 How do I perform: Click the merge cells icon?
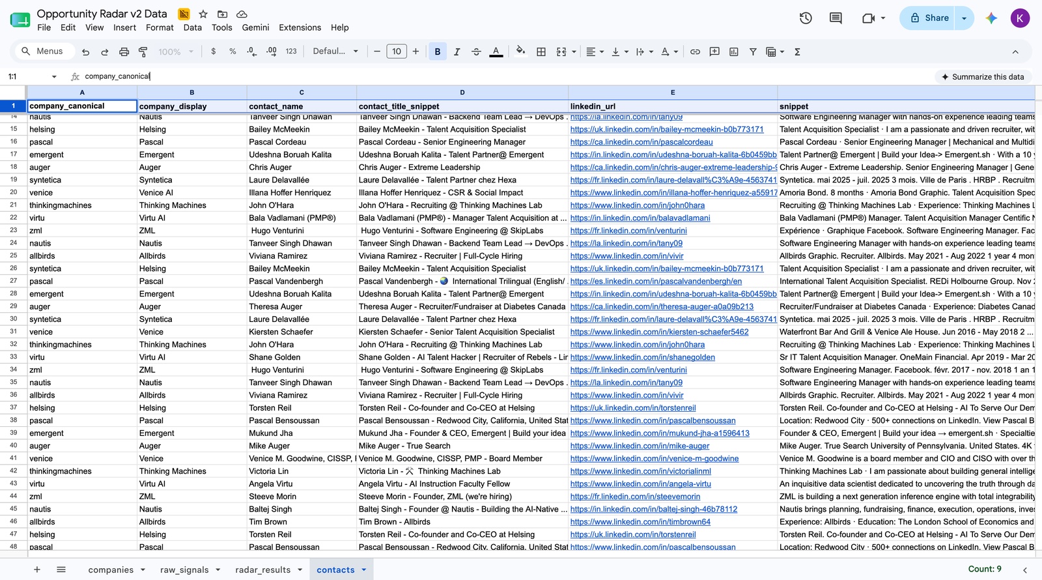(x=561, y=51)
